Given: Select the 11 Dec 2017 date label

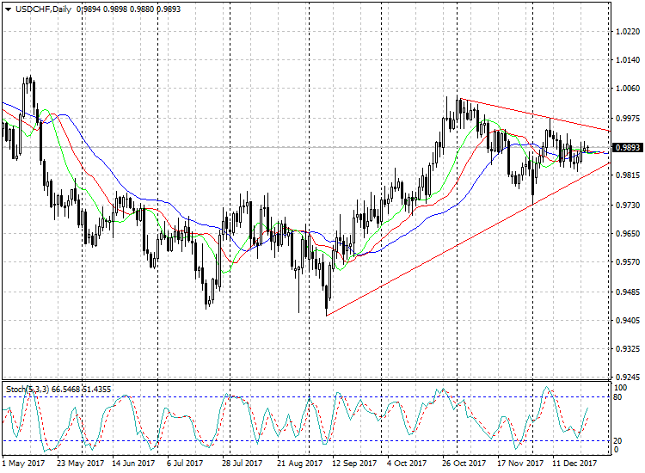Looking at the screenshot, I should click(574, 464).
